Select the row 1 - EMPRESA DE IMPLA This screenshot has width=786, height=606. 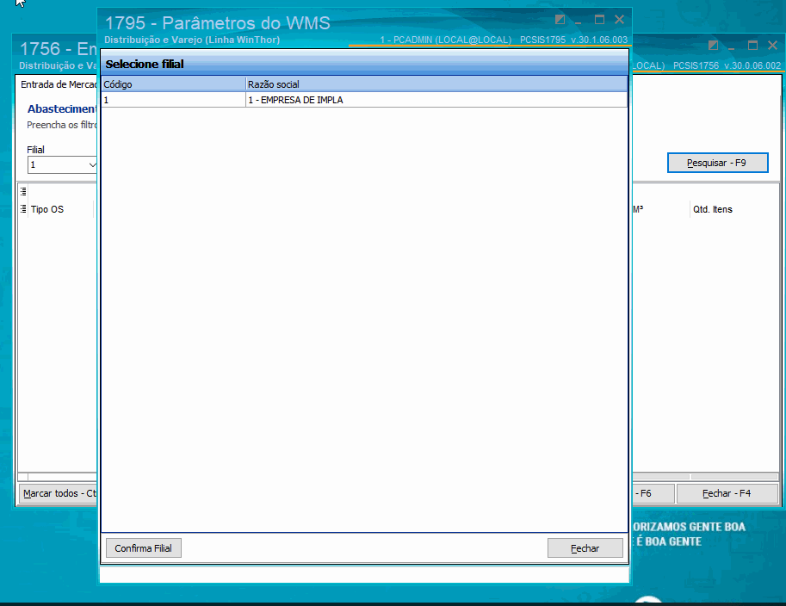coord(364,100)
